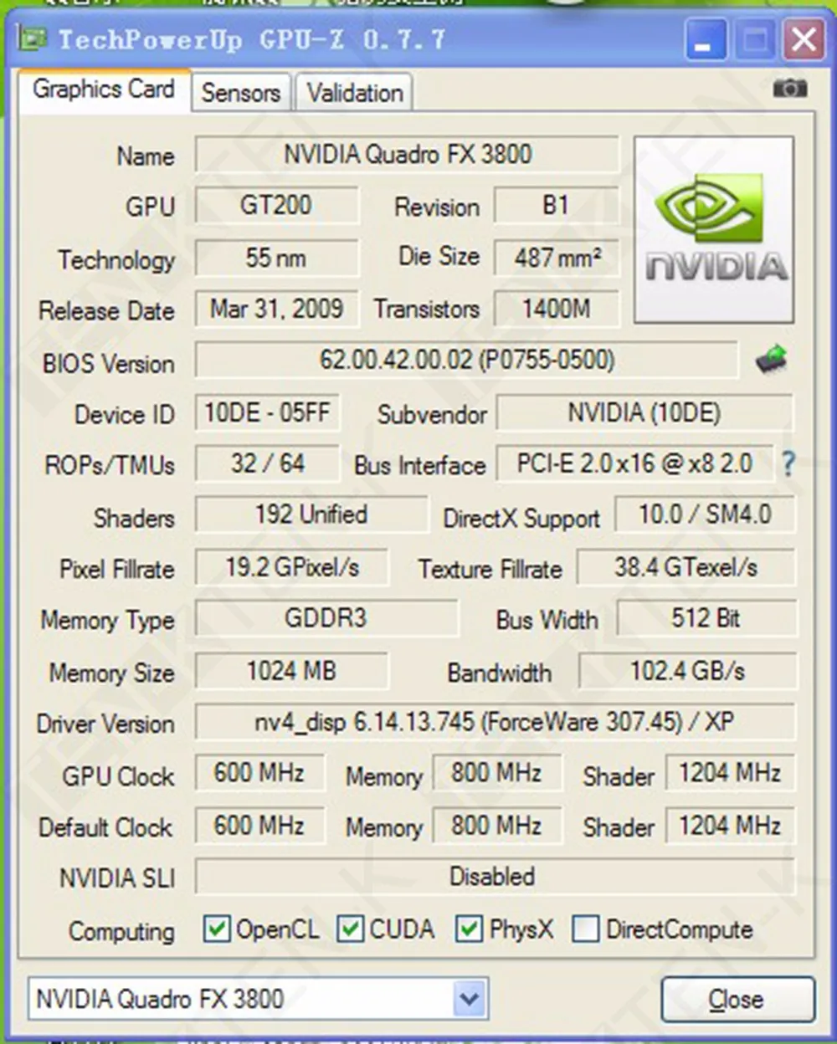Click the BIOS save chip icon
Image resolution: width=837 pixels, height=1044 pixels.
point(771,360)
